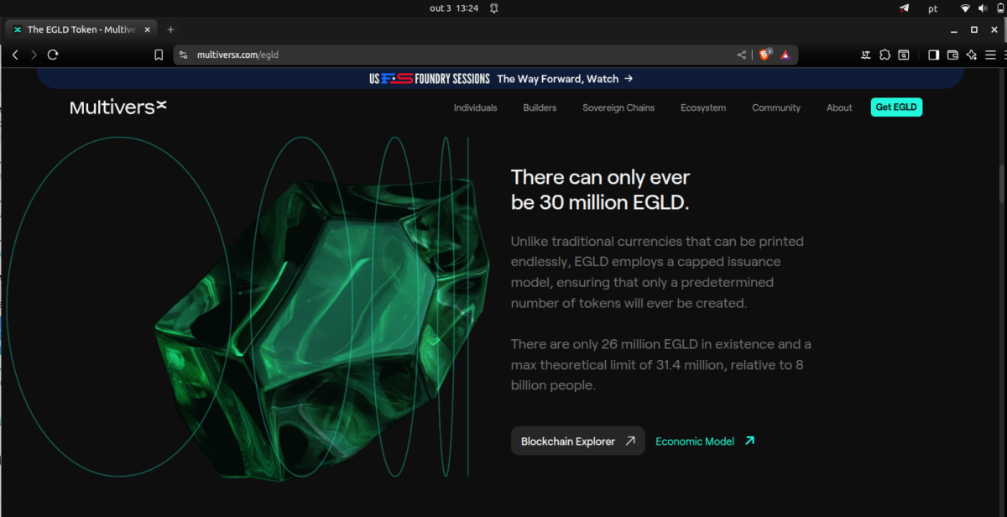The height and width of the screenshot is (517, 1007).
Task: Select The EGLD Token browser tab
Action: (x=76, y=29)
